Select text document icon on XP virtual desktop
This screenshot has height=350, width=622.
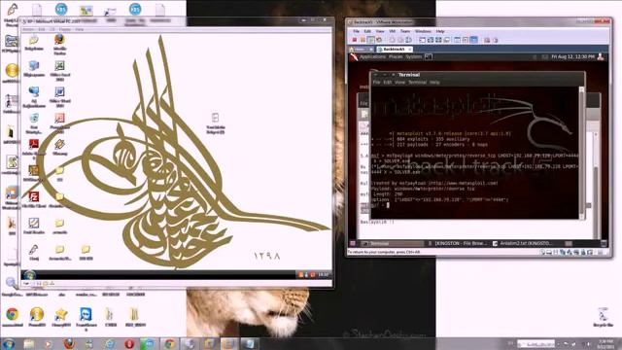(215, 118)
